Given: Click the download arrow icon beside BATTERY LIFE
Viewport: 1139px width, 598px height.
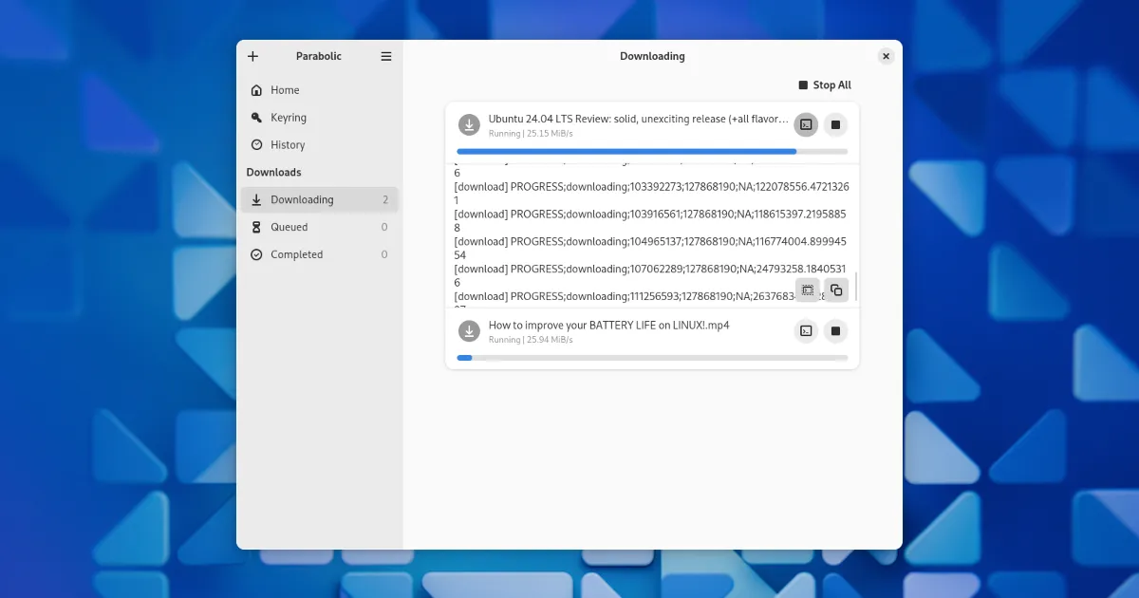Looking at the screenshot, I should [x=469, y=331].
